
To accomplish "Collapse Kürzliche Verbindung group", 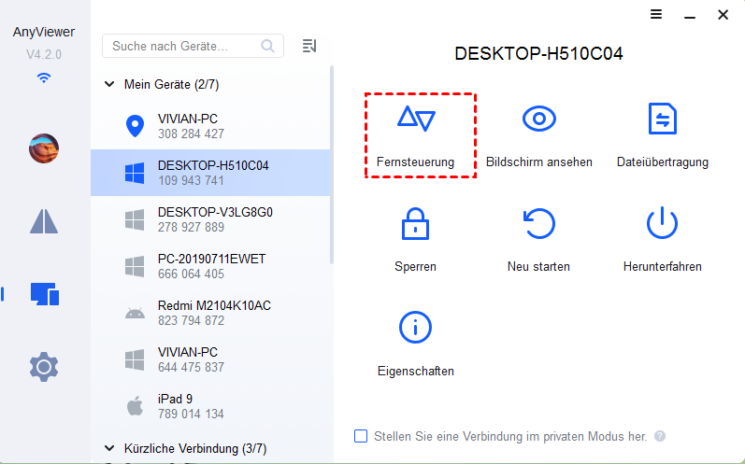I will pos(109,448).
